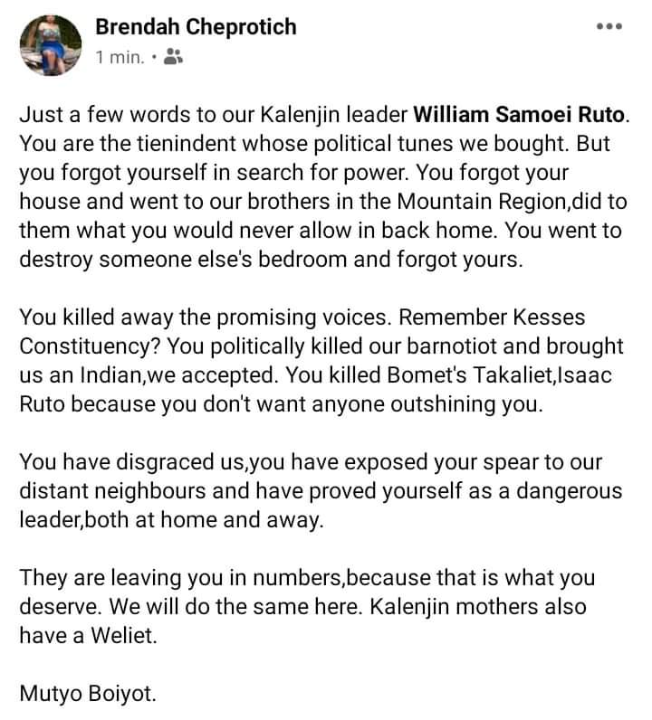Click the phrase "Kalenjin mothers" in the post
652x720 pixels.
coord(441,606)
